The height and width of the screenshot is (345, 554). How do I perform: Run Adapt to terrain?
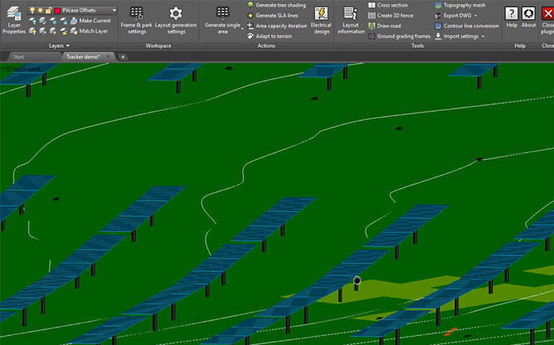(269, 36)
